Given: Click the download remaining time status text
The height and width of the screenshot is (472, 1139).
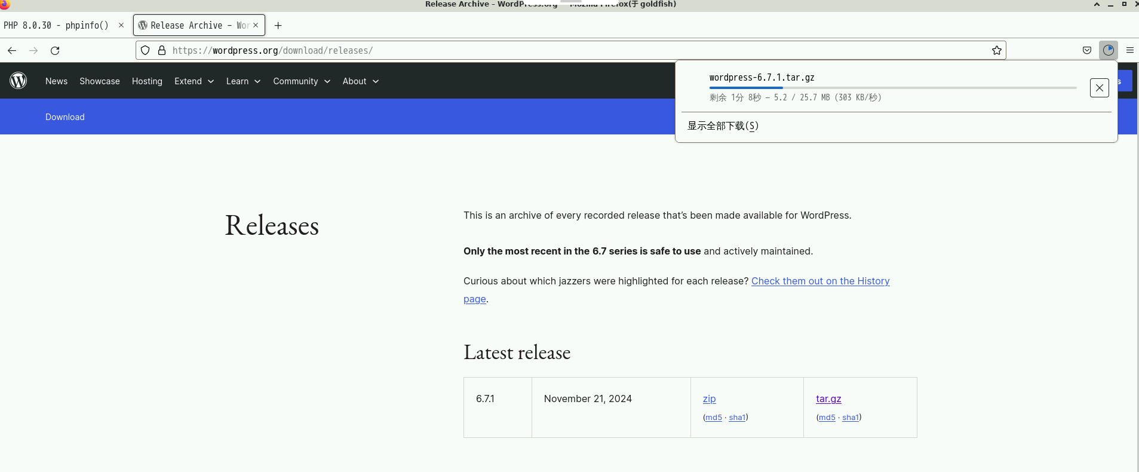Looking at the screenshot, I should [x=796, y=97].
